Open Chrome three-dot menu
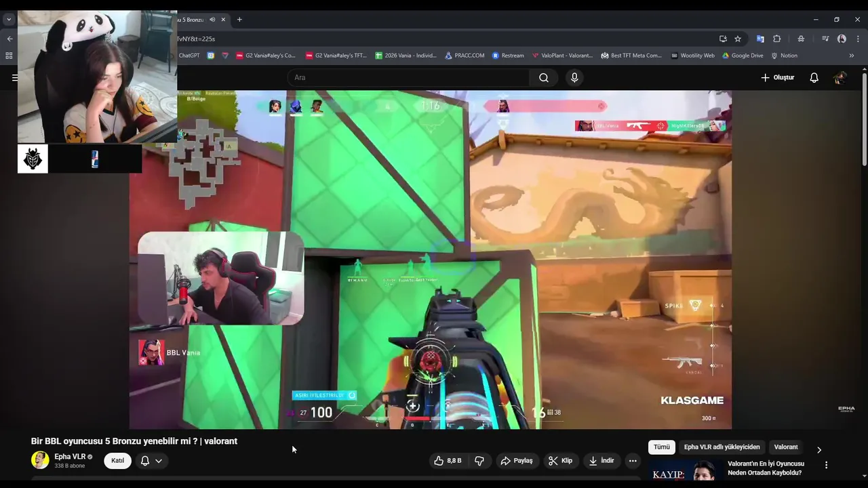This screenshot has width=868, height=488. pyautogui.click(x=858, y=39)
